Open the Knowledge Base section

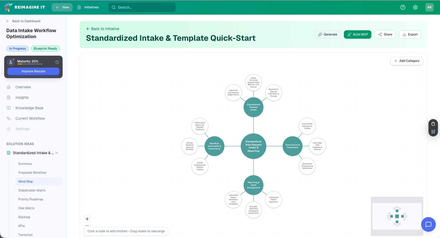29,108
